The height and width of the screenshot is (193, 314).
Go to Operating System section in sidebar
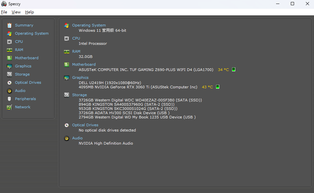click(x=32, y=33)
